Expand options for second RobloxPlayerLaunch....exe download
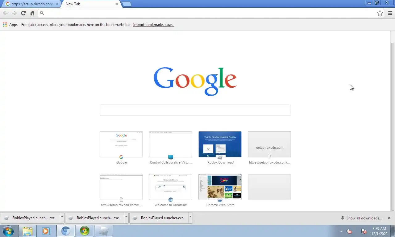 click(126, 218)
